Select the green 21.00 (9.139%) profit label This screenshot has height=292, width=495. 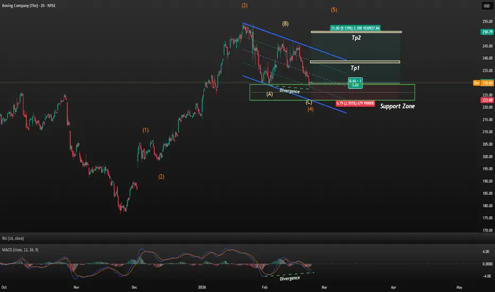click(x=355, y=28)
